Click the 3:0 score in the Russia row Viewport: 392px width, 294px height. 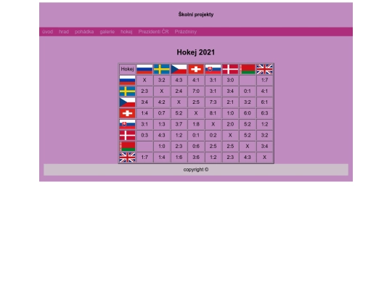[230, 81]
